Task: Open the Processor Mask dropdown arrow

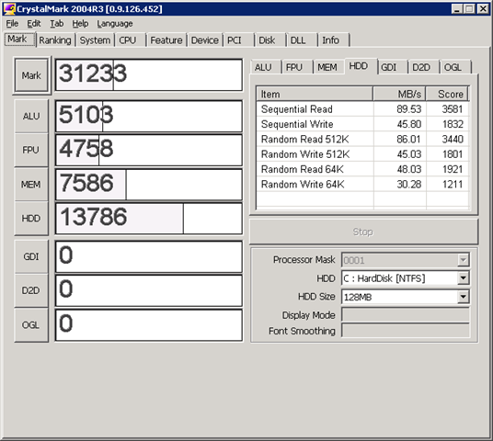Action: click(x=463, y=260)
